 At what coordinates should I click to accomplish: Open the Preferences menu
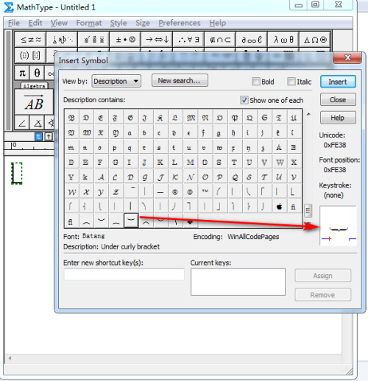pyautogui.click(x=180, y=23)
